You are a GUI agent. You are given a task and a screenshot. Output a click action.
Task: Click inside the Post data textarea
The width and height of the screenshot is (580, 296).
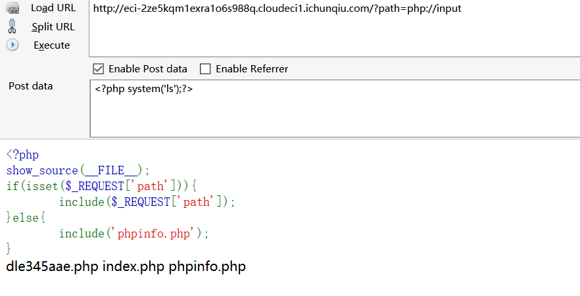329,109
